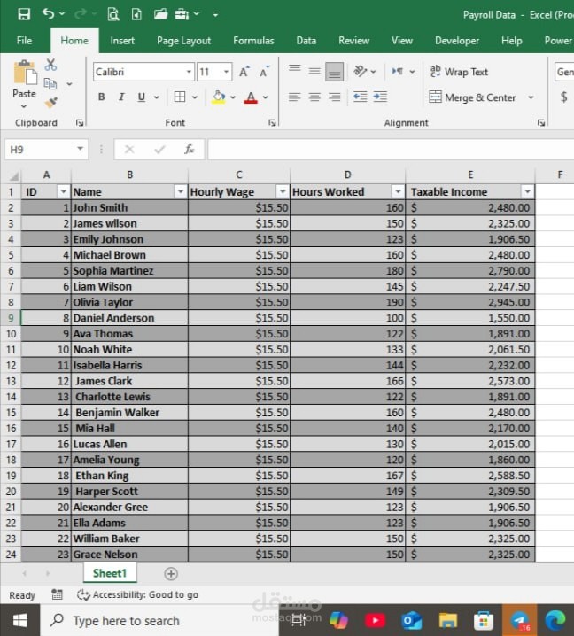Open the Name Box dropdown arrow

click(x=80, y=149)
